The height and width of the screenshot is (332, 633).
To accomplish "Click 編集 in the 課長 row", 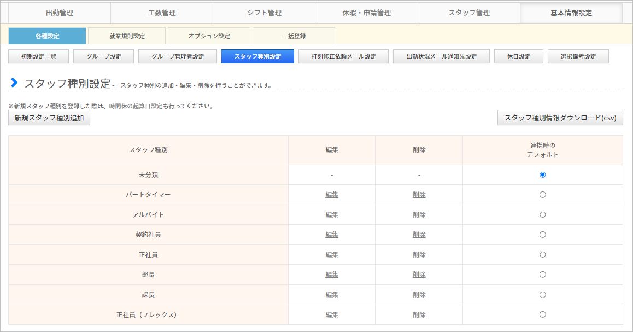I will pos(332,295).
